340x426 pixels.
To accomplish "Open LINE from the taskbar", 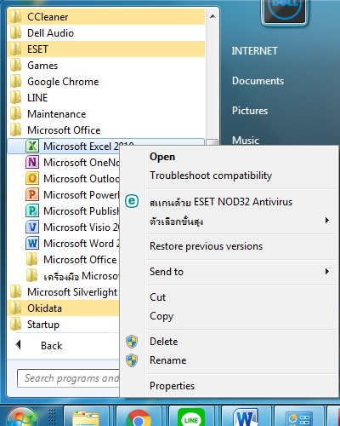I will (191, 417).
